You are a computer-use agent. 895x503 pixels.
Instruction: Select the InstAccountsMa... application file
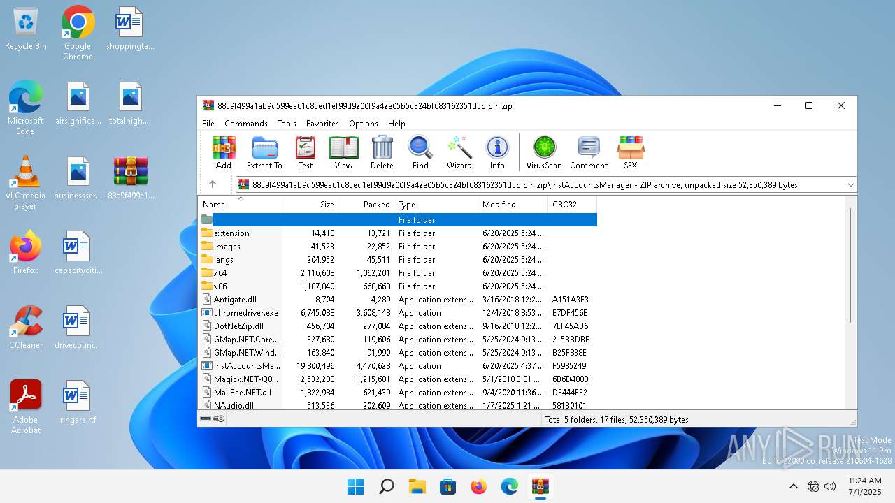398,366
